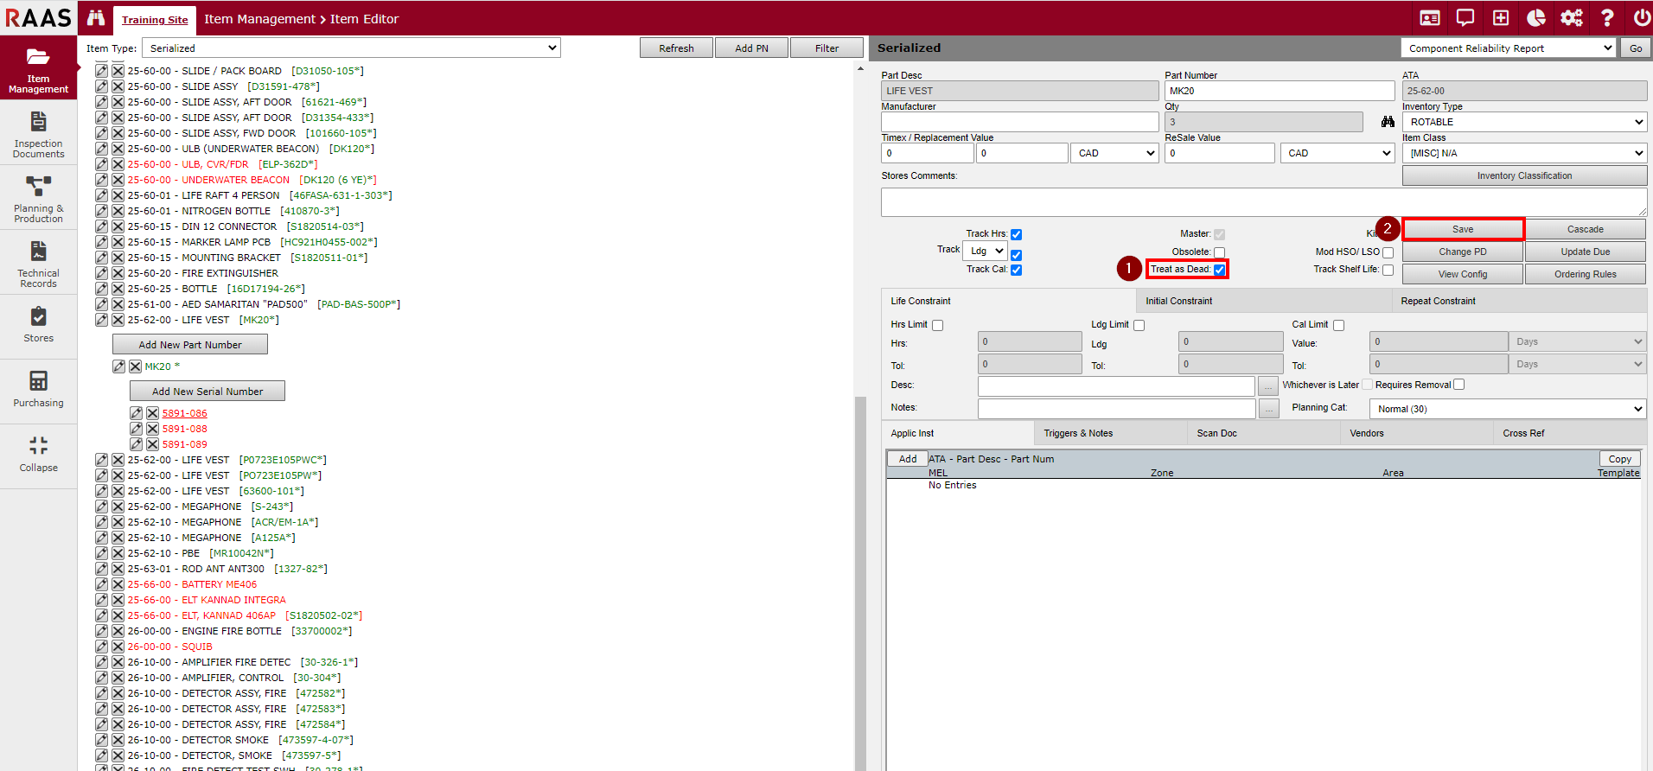
Task: Click the Stores Comments text field
Action: tap(1262, 202)
